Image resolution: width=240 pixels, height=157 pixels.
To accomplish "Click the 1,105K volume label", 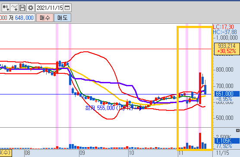I will 227,141.
